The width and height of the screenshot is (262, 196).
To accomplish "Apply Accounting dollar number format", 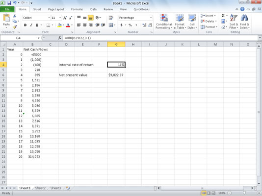I will coord(122,25).
